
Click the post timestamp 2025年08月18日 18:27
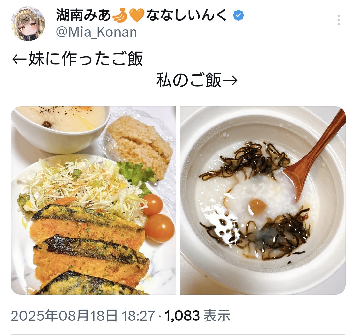tap(83, 316)
